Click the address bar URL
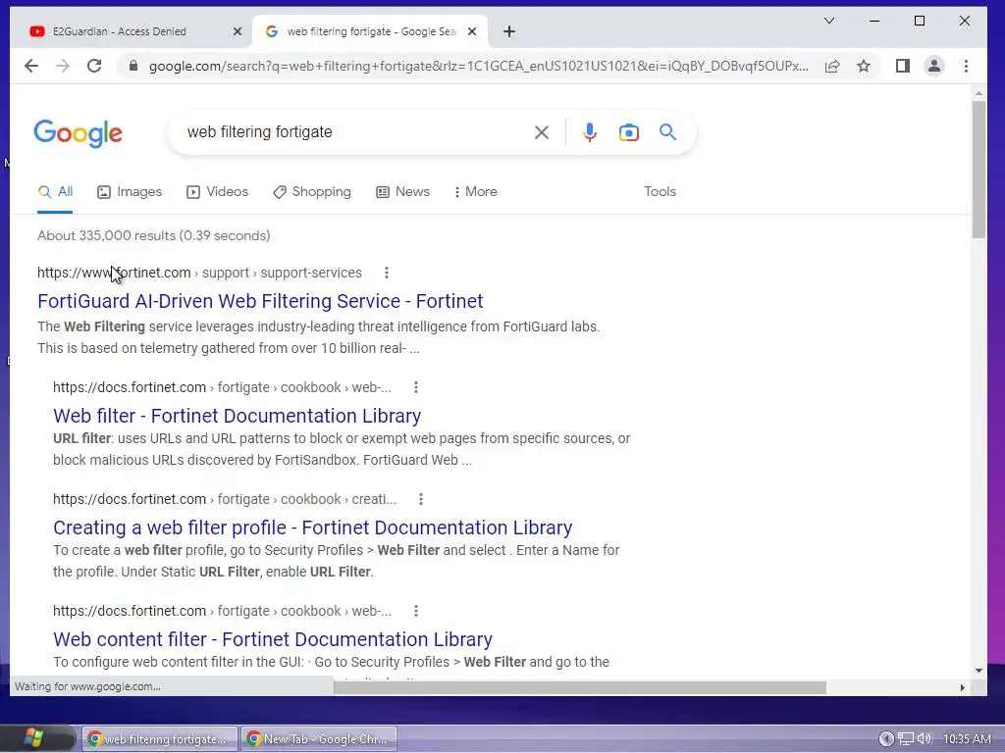 [x=478, y=66]
